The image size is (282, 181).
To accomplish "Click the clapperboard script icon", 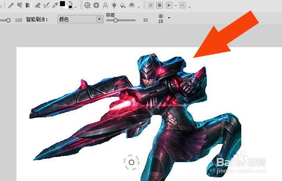I will click(182, 5).
